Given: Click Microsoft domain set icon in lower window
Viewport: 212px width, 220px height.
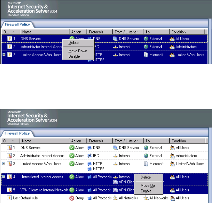Looking at the screenshot, I should pos(146,164).
